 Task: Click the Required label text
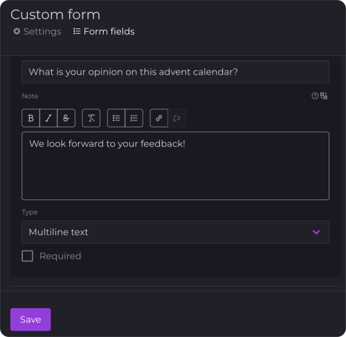tap(60, 256)
